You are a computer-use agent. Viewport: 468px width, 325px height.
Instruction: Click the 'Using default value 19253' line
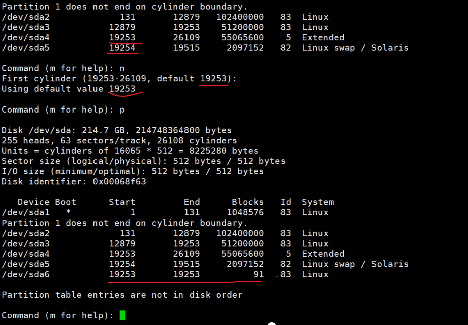tap(68, 89)
